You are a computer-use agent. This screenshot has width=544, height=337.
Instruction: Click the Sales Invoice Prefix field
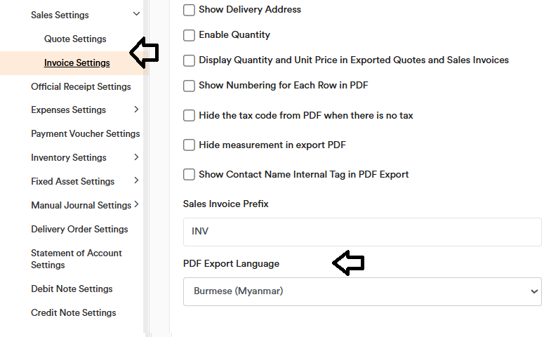pyautogui.click(x=362, y=231)
